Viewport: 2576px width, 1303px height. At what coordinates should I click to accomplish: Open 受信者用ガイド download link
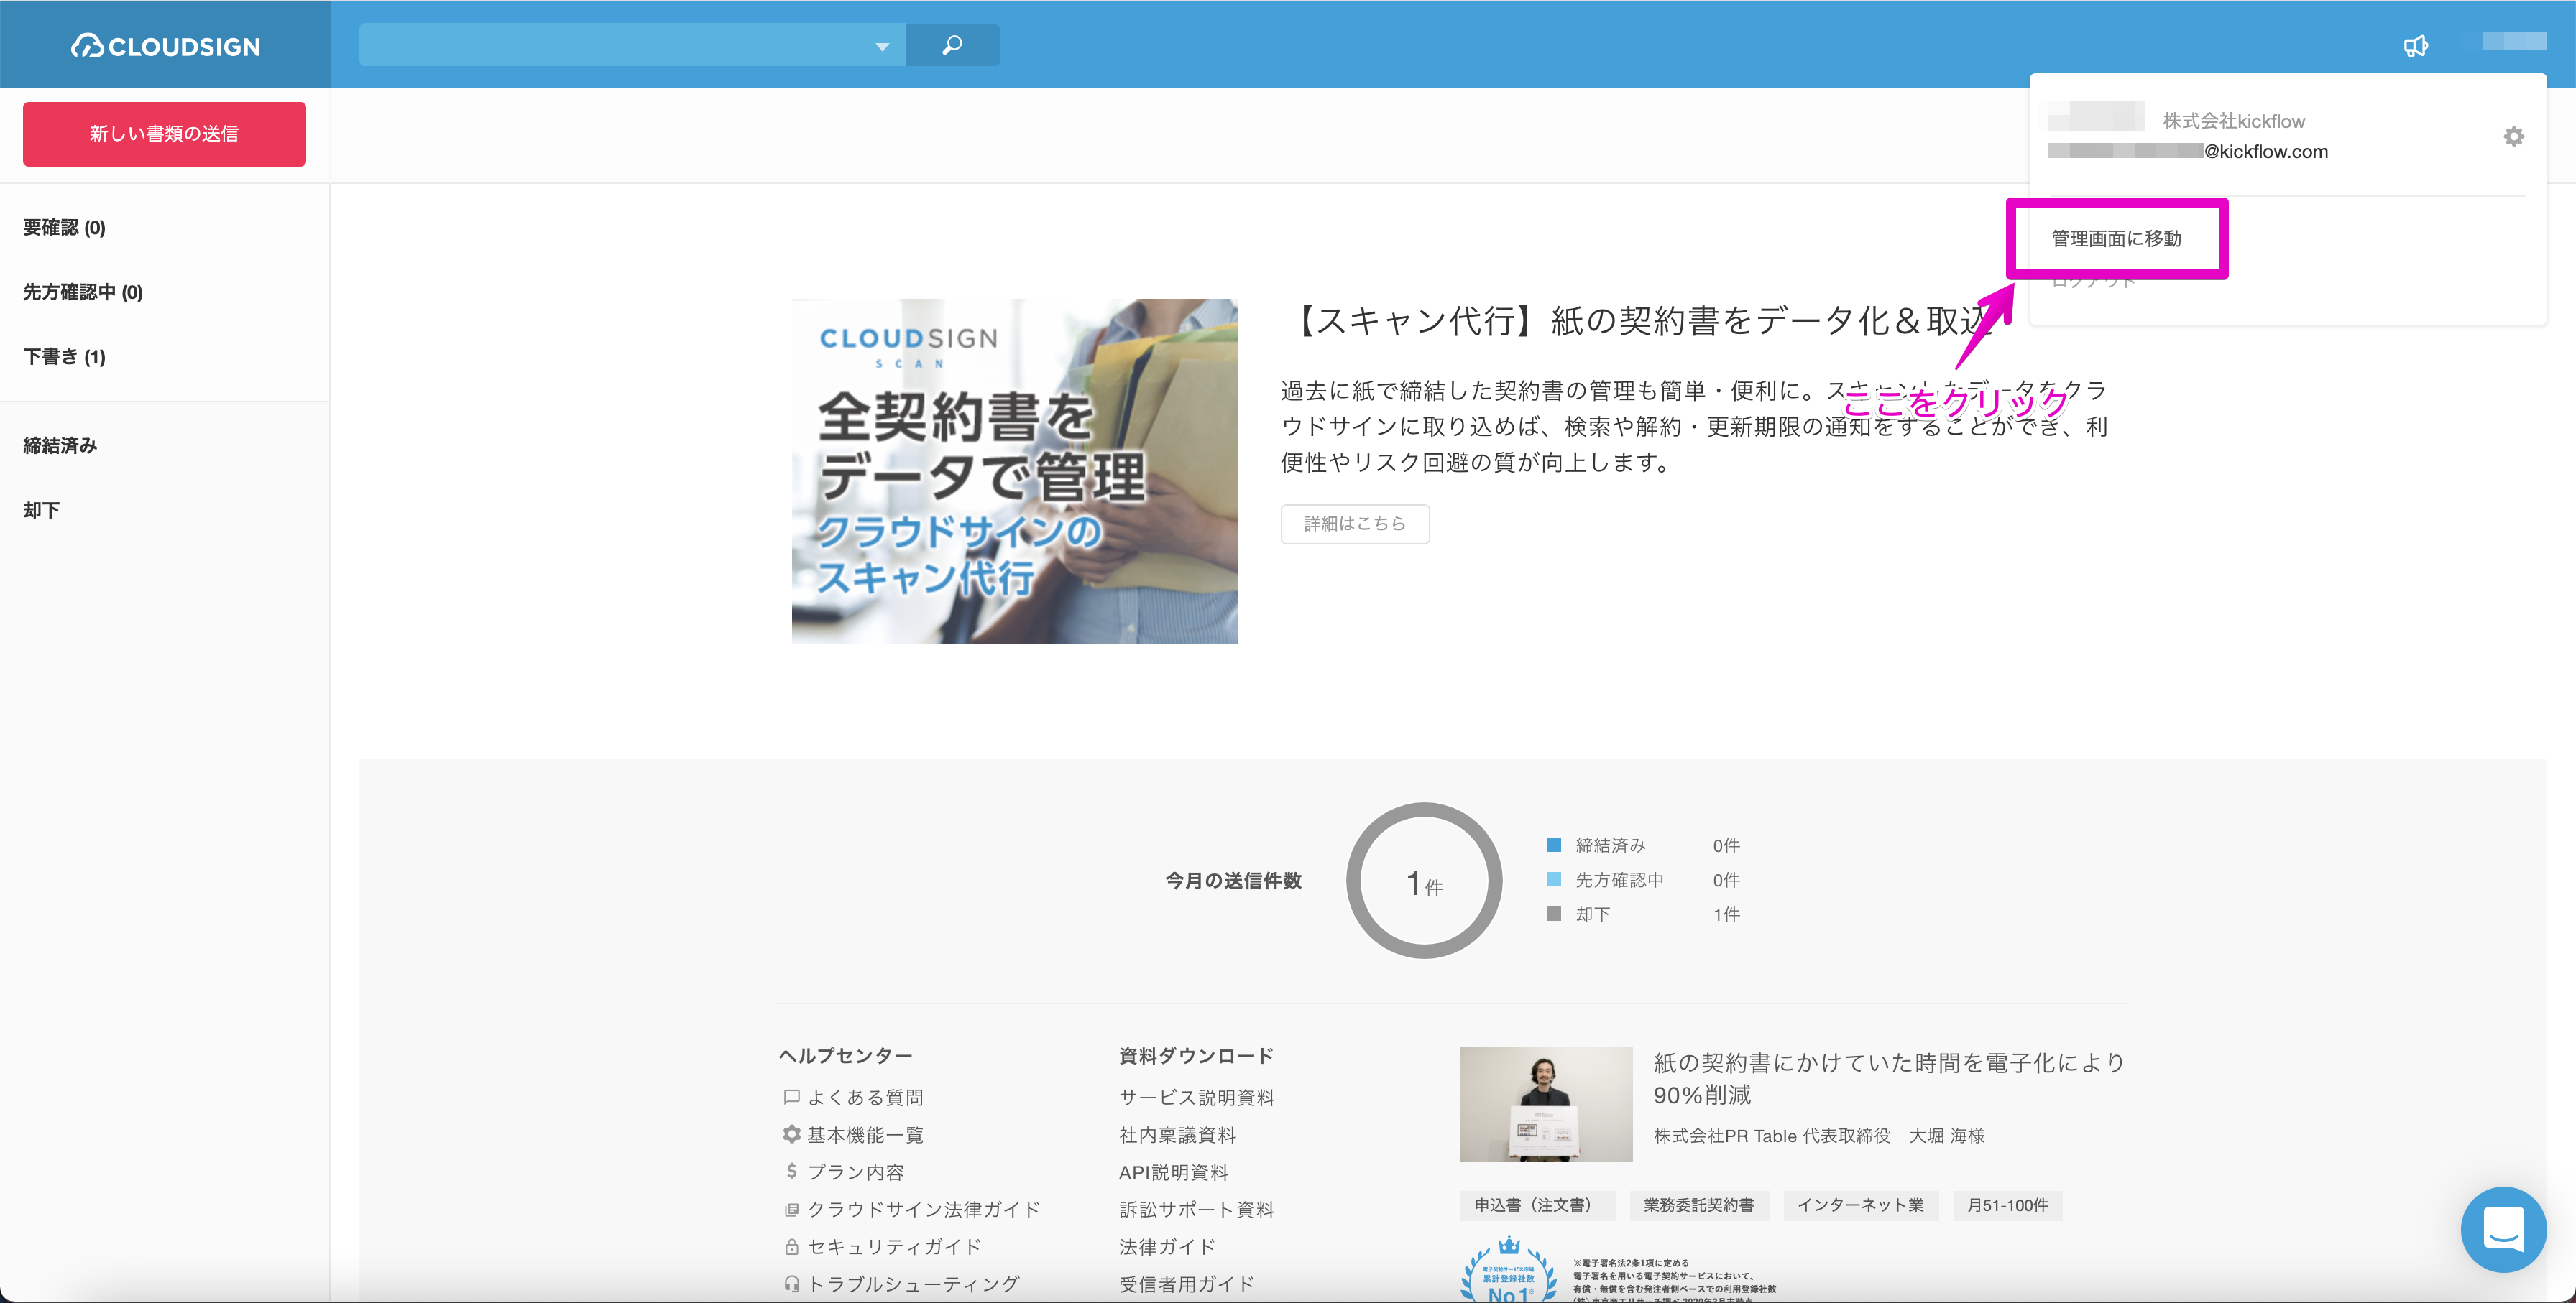1187,1284
